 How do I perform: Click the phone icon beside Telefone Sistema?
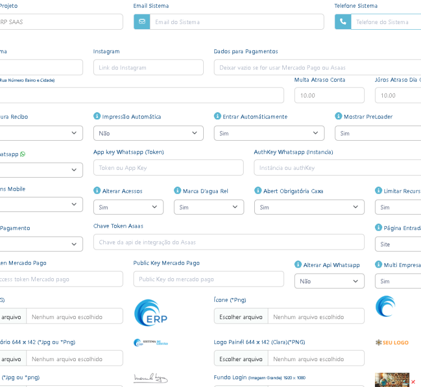point(343,22)
